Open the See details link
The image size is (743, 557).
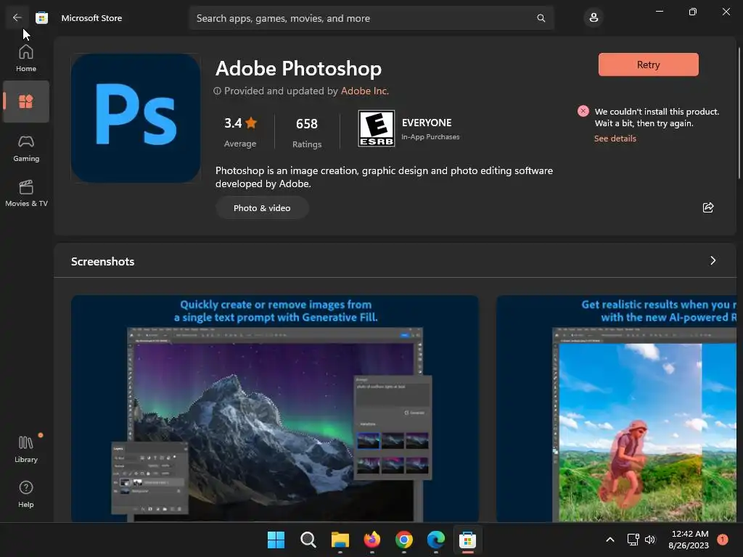[615, 139]
